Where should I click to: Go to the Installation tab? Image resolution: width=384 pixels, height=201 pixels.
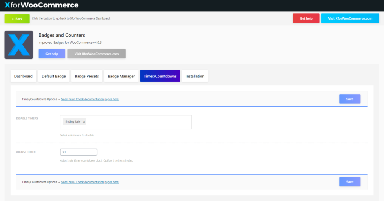coord(195,76)
